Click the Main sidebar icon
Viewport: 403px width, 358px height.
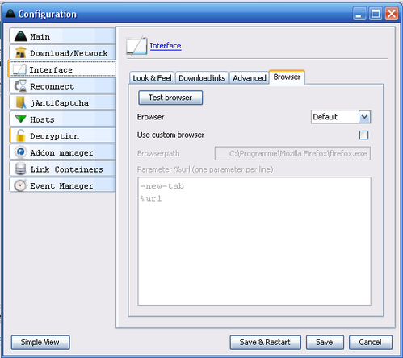[x=20, y=36]
